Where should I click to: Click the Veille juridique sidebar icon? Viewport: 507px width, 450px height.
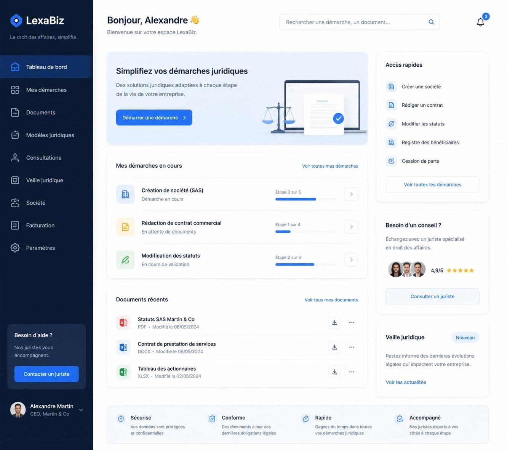click(x=15, y=180)
